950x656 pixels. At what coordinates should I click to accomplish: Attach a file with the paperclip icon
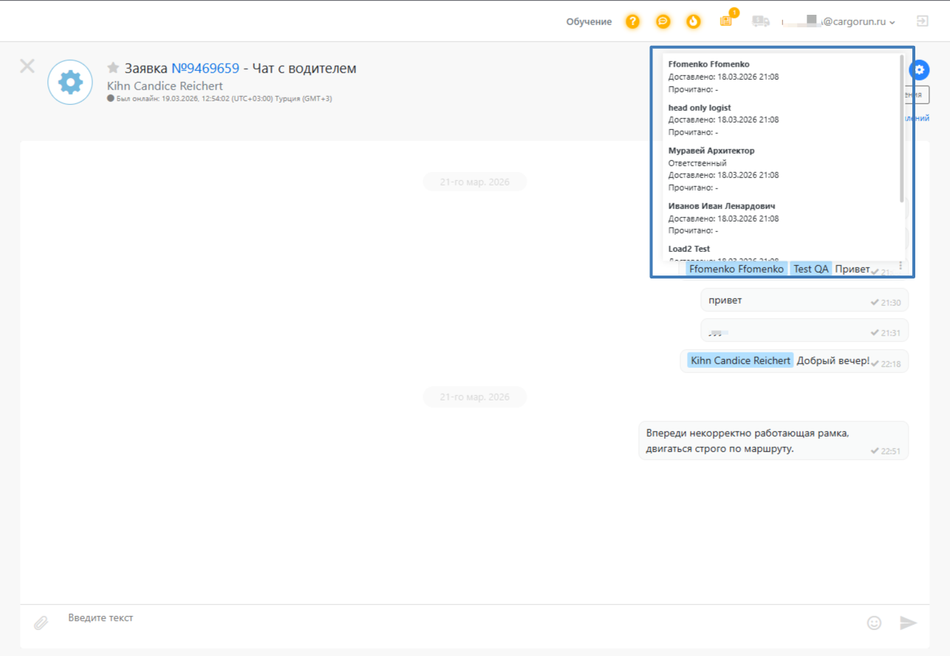(x=41, y=623)
